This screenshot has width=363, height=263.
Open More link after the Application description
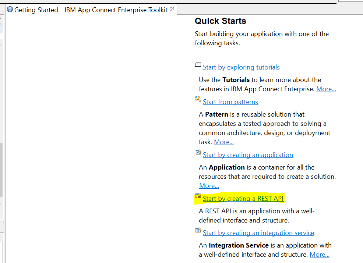click(209, 186)
